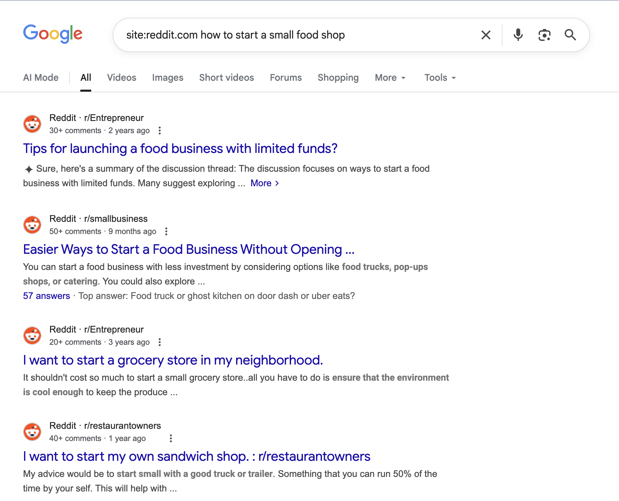Open the three-dot menu on the first result
This screenshot has height=501, width=619.
pos(160,131)
